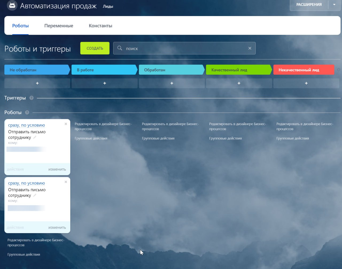342x269 pixels.
Task: Expand the arrow beside РАСШИРЕНИЯ
Action: (x=334, y=5)
